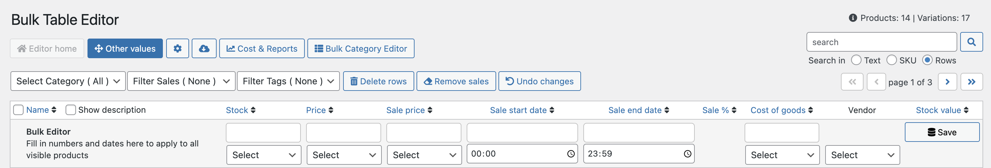Check the Show description checkbox
The height and width of the screenshot is (168, 991).
pos(70,110)
